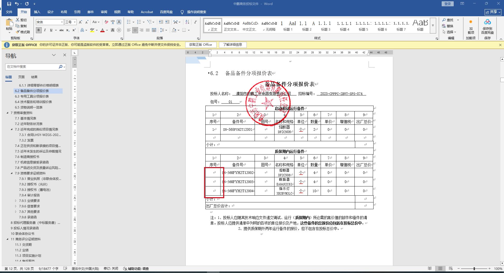The image size is (504, 273).
Task: Click the paragraph shading paint bucket icon
Action: pos(174,30)
